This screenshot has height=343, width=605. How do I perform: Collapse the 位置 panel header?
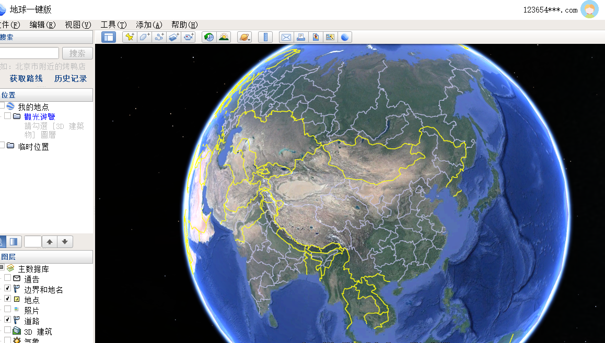click(46, 95)
